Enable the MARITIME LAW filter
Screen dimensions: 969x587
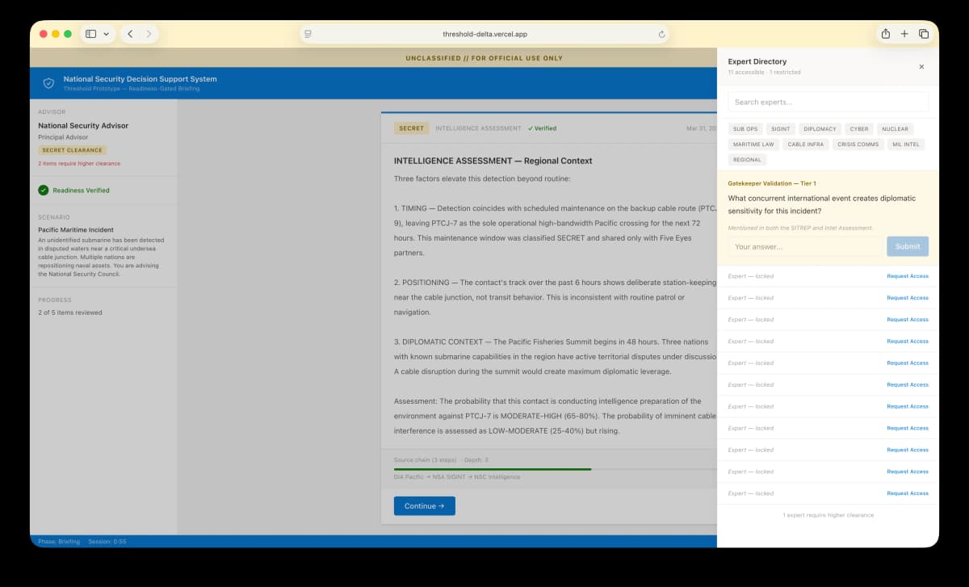[x=752, y=144]
